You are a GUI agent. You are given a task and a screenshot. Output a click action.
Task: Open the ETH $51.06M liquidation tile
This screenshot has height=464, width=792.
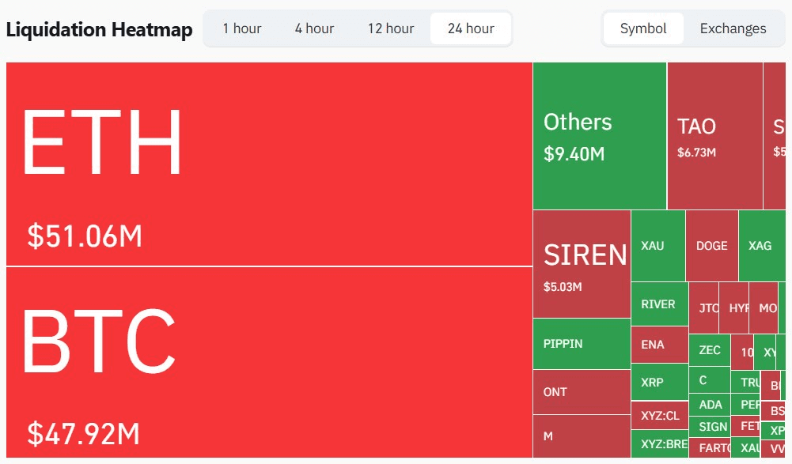(x=269, y=164)
